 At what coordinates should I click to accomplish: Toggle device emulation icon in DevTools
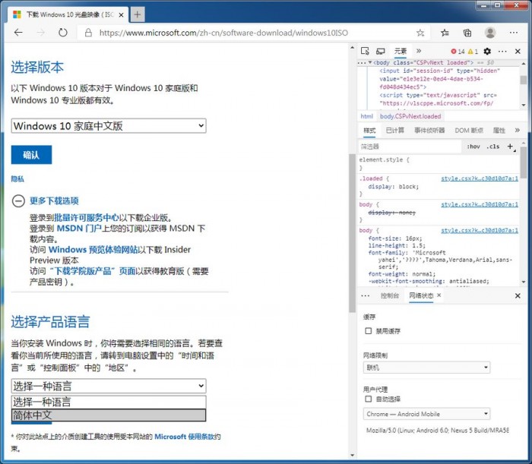[379, 52]
